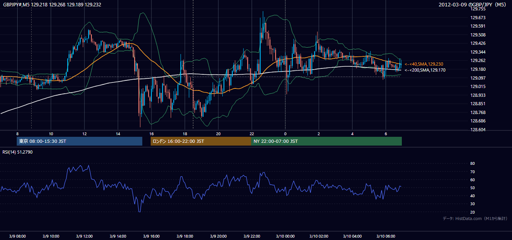Click RSI scale value 50
Image resolution: width=512 pixels, height=240 pixels.
pyautogui.click(x=473, y=188)
